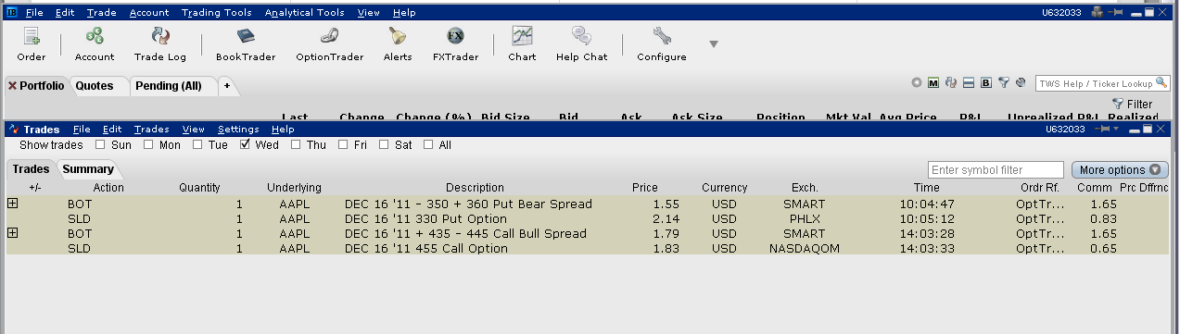Open the Account toolbar icon

pos(95,43)
